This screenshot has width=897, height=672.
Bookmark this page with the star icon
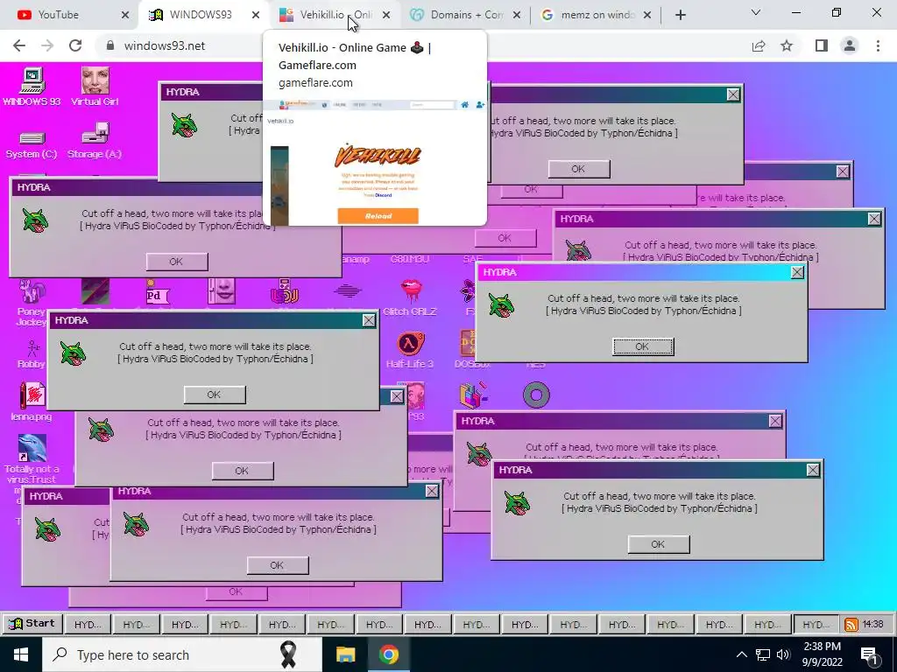pyautogui.click(x=787, y=45)
